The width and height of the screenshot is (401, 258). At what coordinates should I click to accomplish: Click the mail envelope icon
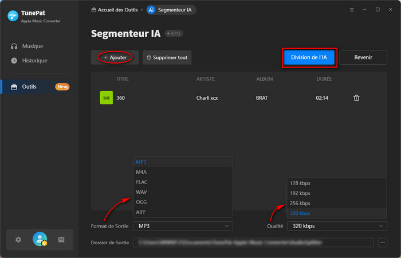61,240
